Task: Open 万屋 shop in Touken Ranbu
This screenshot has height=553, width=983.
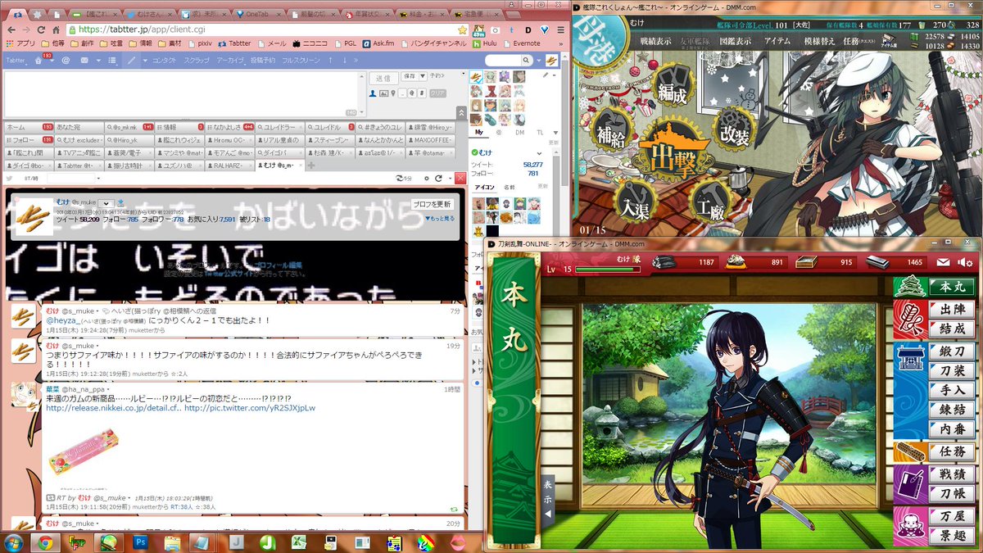Action: (954, 517)
